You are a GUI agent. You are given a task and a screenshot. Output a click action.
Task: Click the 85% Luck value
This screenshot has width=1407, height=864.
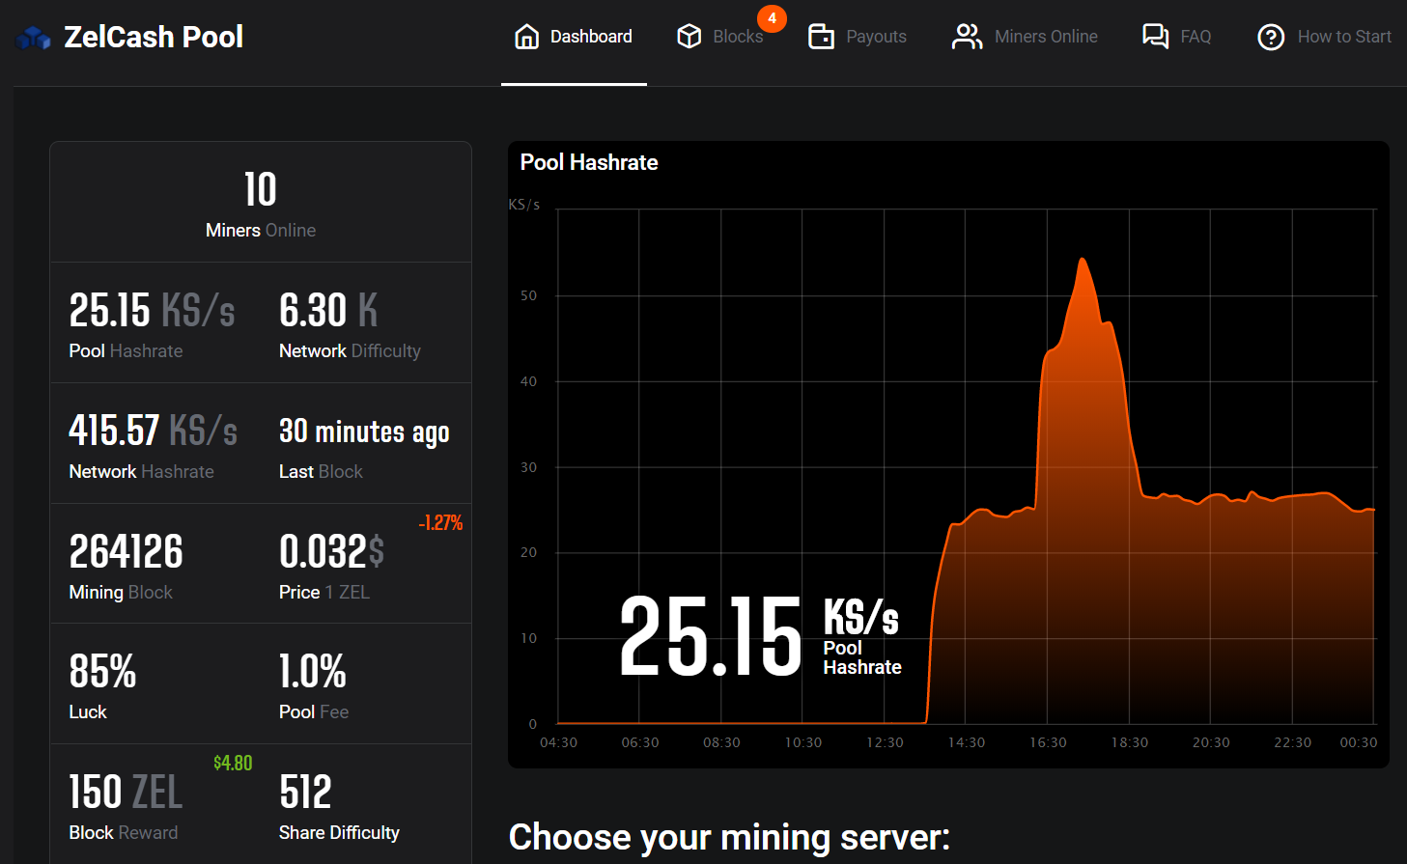pos(102,672)
